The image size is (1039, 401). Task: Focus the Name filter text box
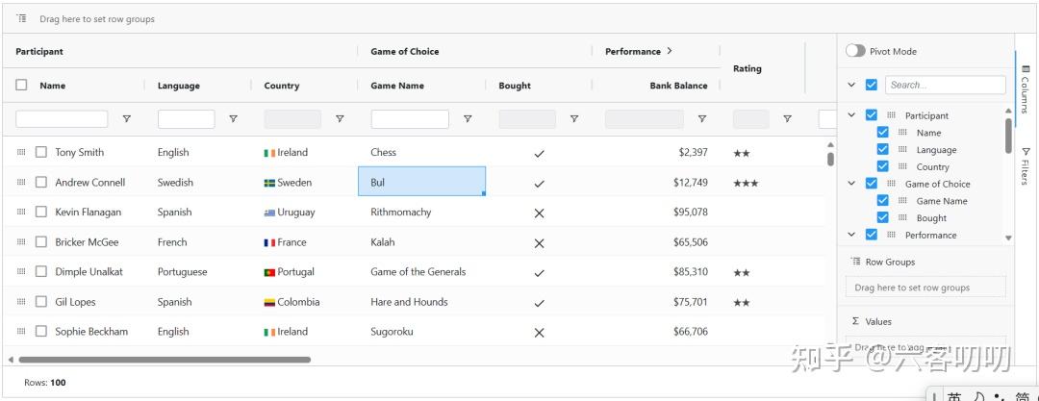tap(62, 119)
